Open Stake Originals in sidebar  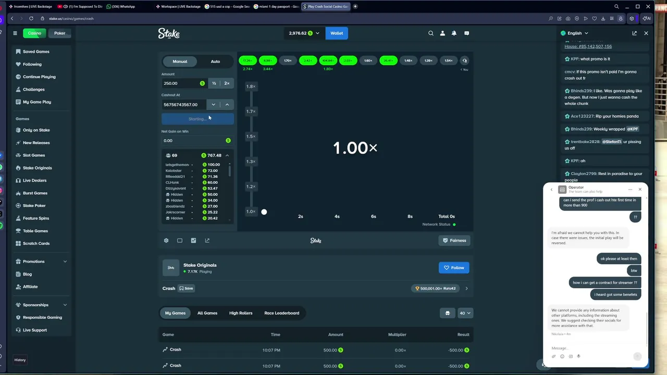(37, 168)
